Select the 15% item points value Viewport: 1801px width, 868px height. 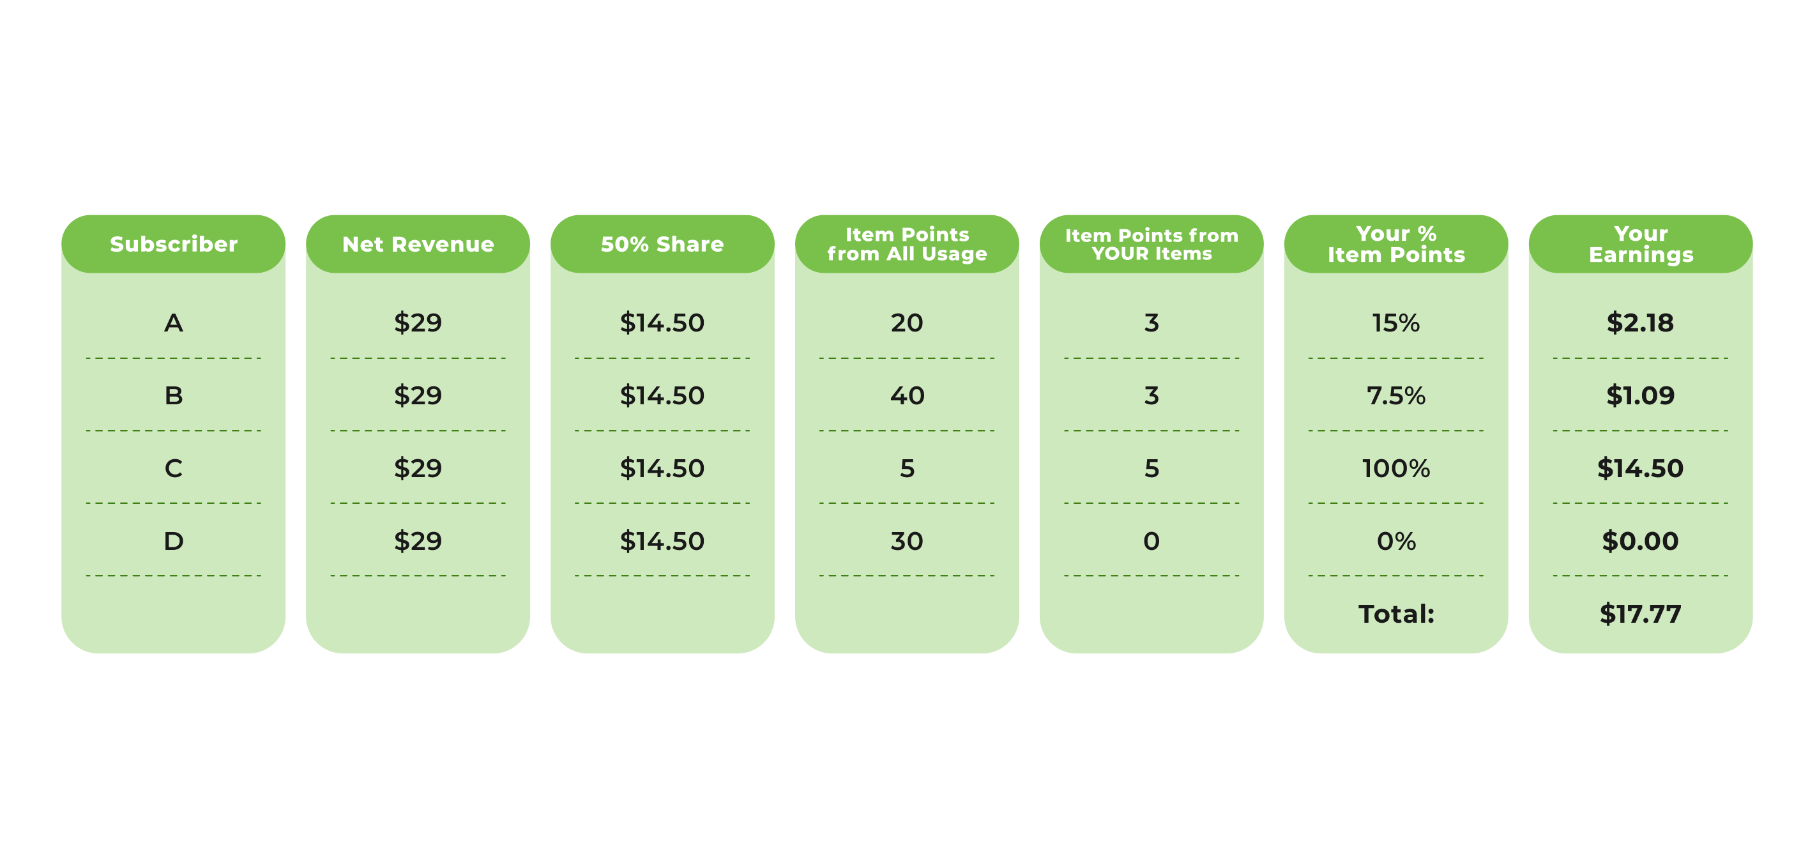(x=1396, y=323)
